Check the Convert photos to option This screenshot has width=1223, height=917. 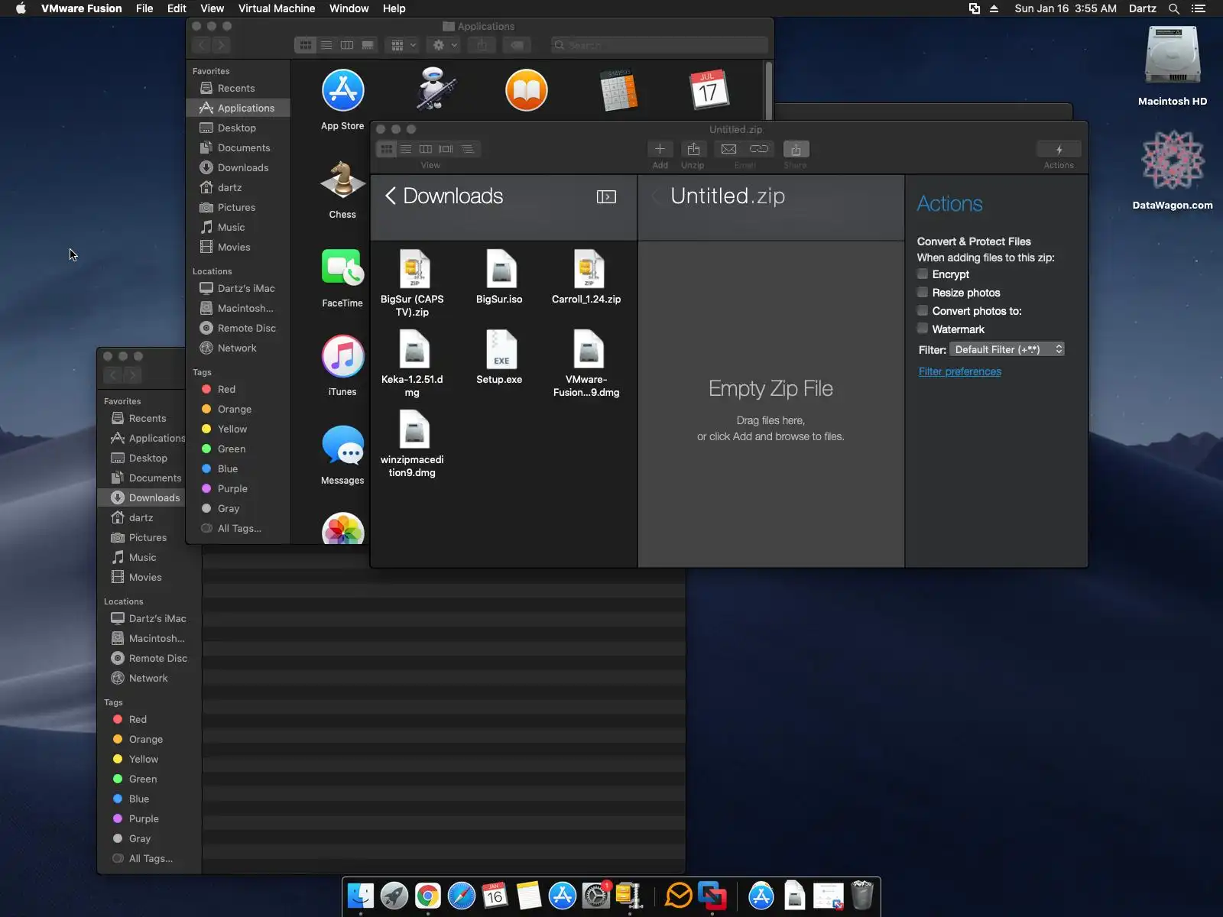923,311
